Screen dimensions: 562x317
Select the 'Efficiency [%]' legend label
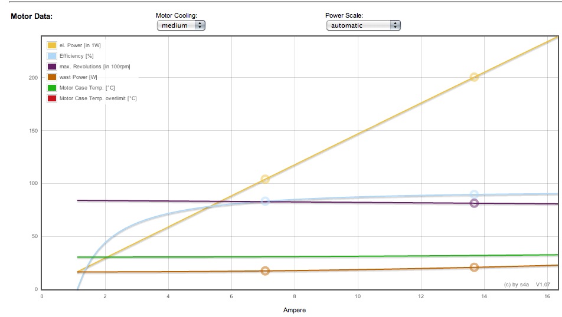77,56
